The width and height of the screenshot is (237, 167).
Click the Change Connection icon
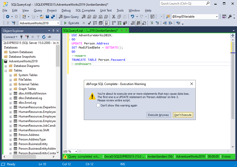pos(14,23)
